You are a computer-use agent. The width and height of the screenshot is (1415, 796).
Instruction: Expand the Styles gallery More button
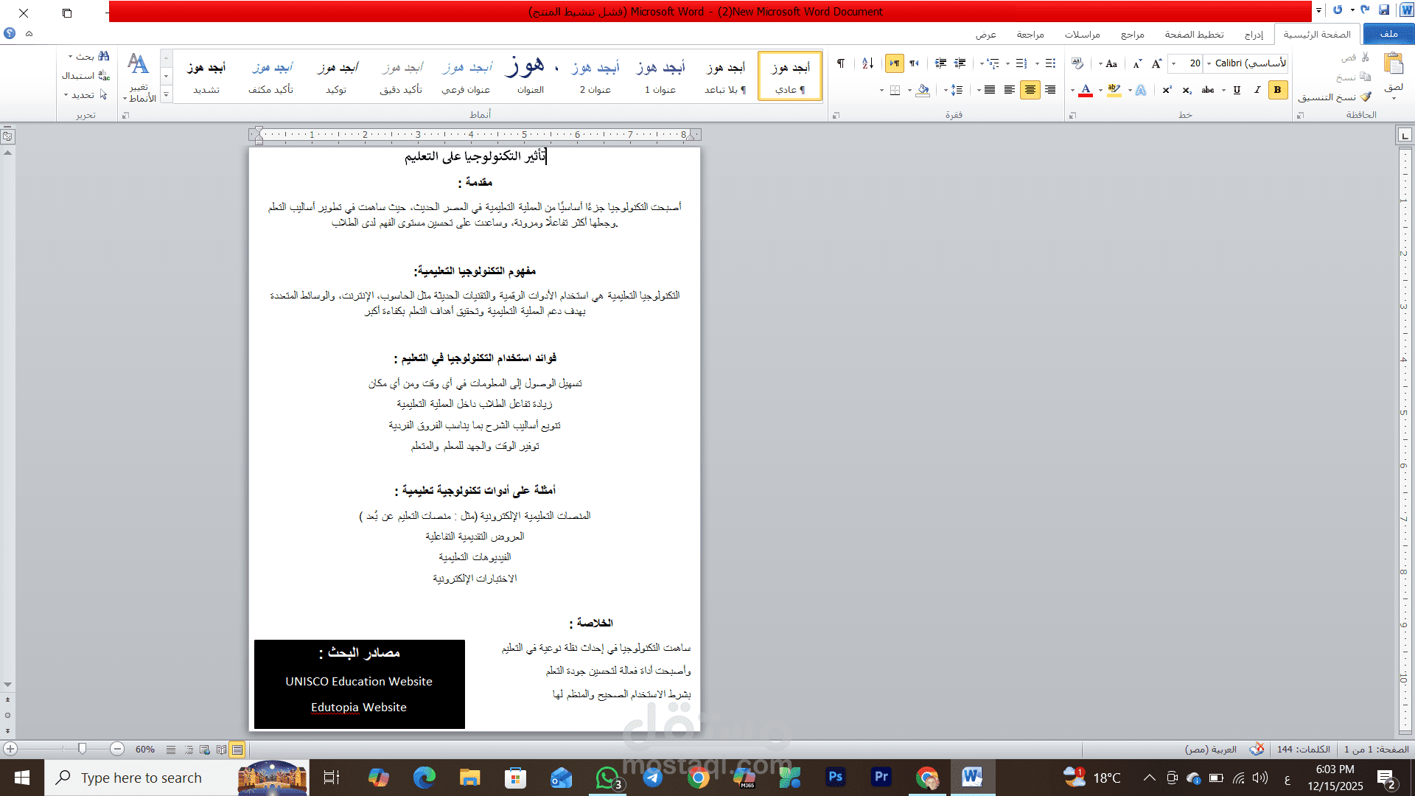166,94
